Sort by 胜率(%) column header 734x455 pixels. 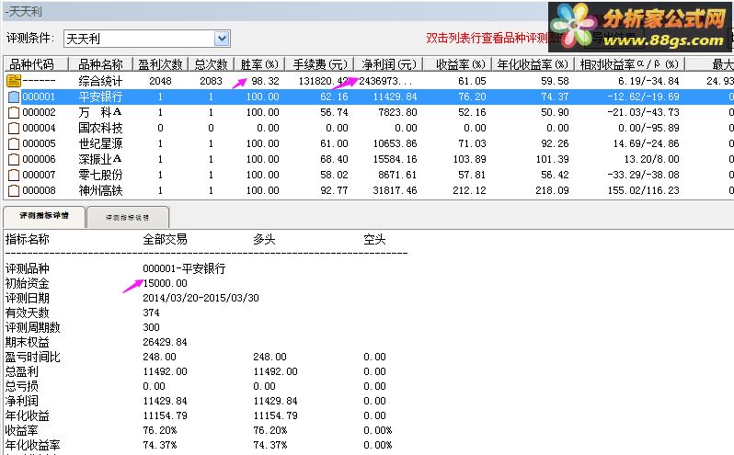coord(258,64)
